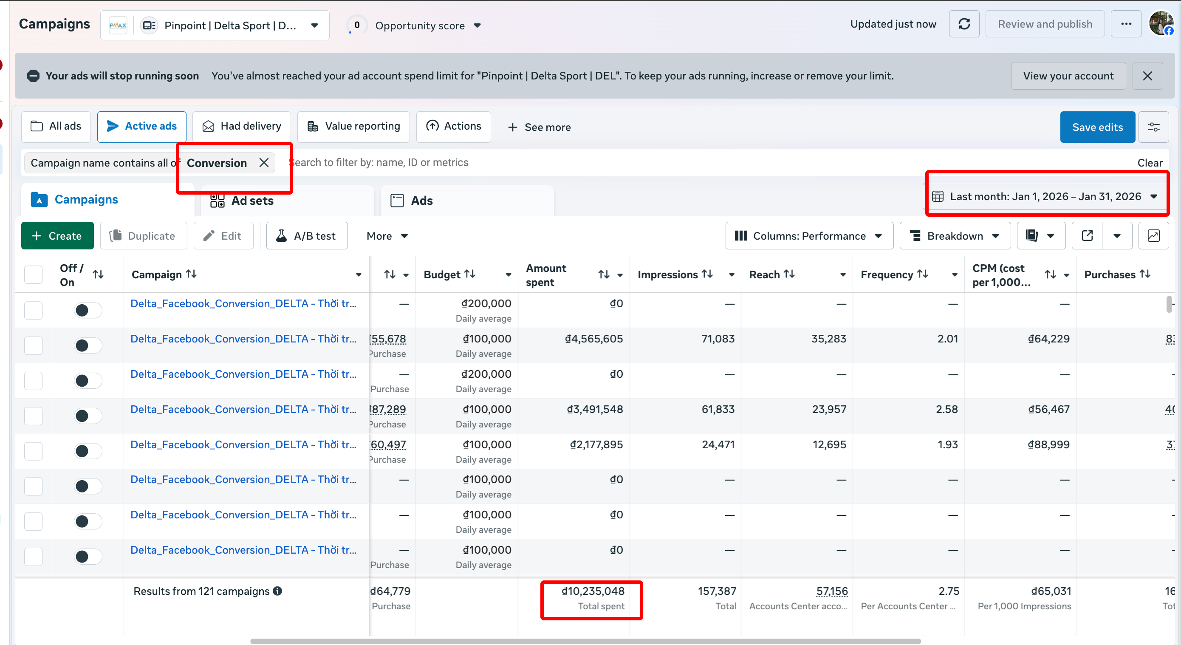The height and width of the screenshot is (645, 1181).
Task: Toggle the campaign spending ₫4,565,605 off/on
Action: click(88, 345)
